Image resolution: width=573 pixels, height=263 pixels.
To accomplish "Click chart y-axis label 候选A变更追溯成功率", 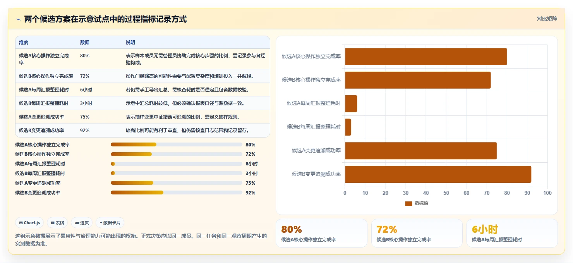I will (x=316, y=150).
